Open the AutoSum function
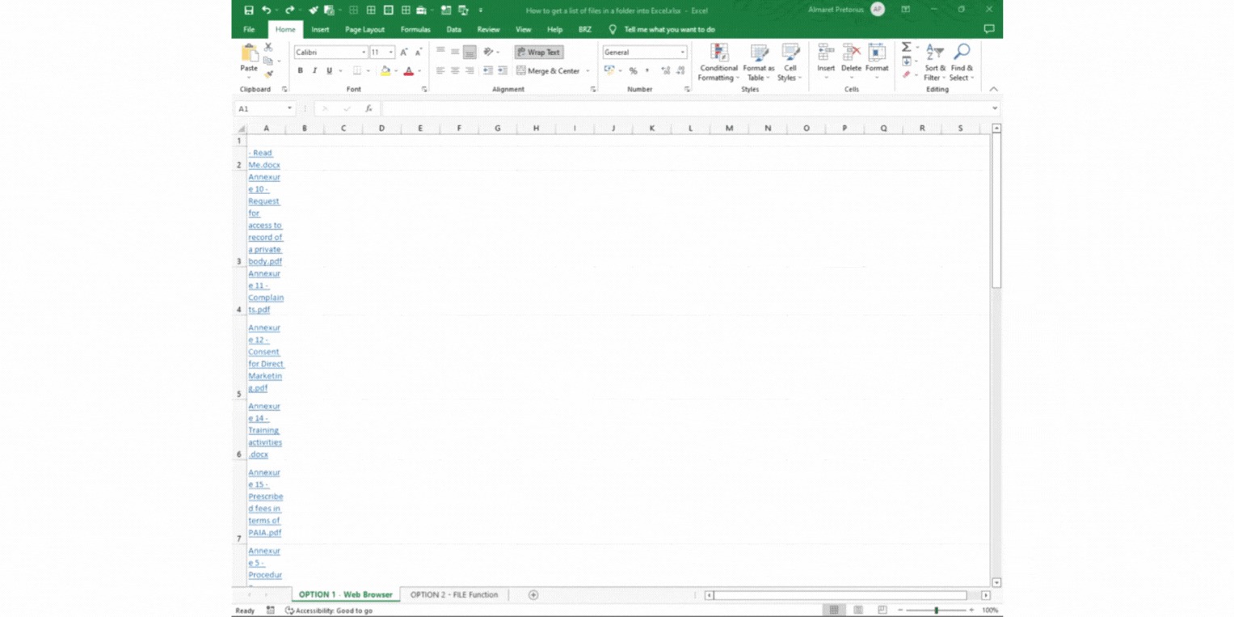 point(907,49)
